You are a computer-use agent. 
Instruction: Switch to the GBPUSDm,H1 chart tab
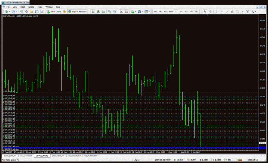42,156
